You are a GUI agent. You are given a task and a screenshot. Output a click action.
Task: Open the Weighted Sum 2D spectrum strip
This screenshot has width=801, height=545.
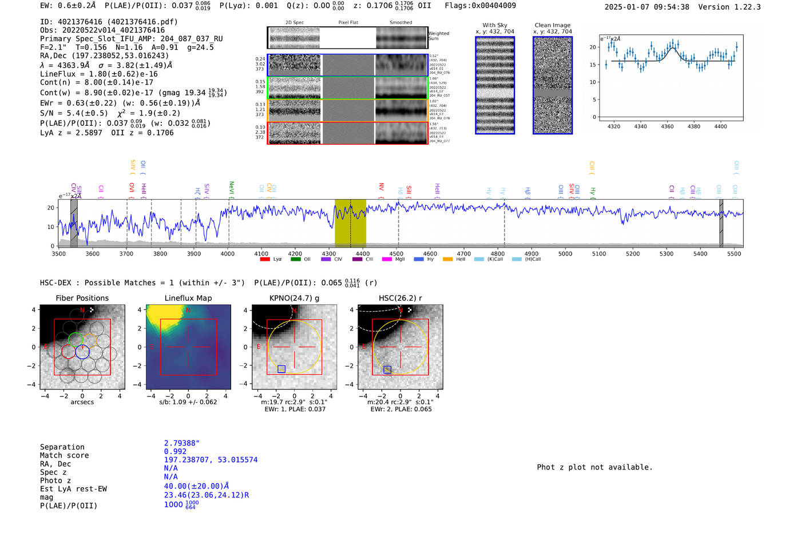(347, 38)
